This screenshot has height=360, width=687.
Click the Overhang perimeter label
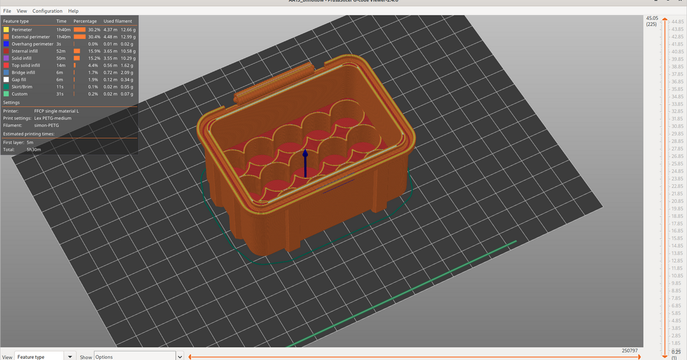coord(33,43)
